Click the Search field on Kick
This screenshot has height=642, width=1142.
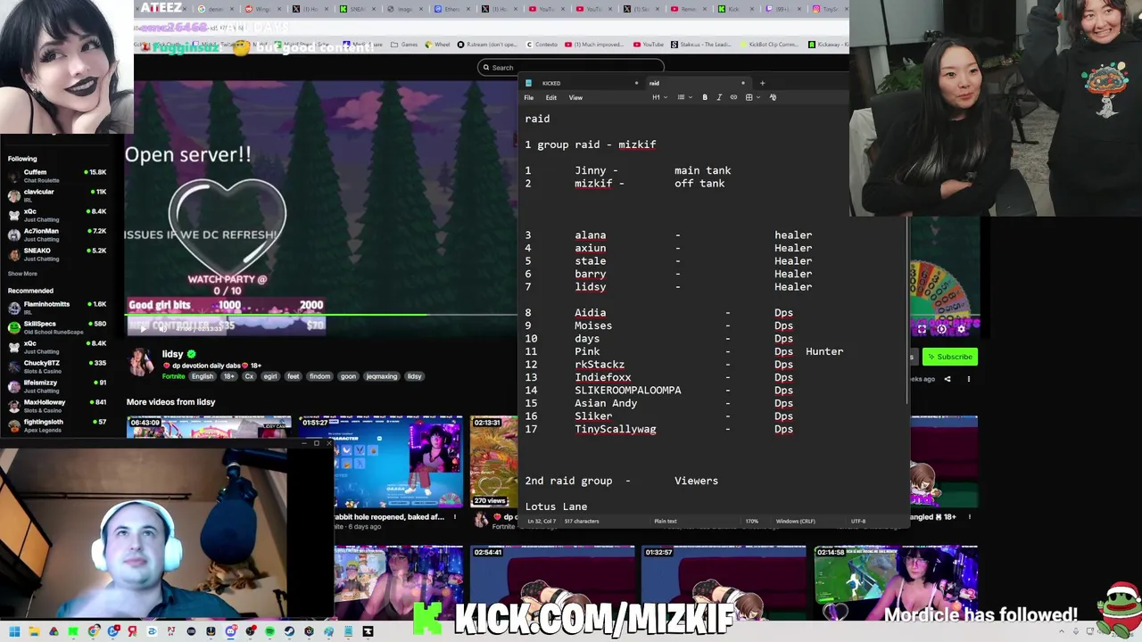point(571,68)
